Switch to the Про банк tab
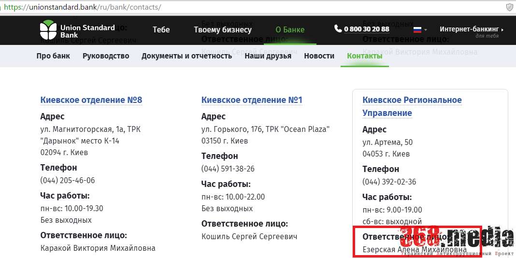Viewport: 516px width, 258px height. (53, 56)
